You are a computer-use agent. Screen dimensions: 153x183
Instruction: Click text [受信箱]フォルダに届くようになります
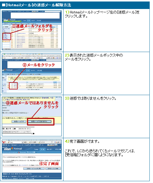pos(94,155)
